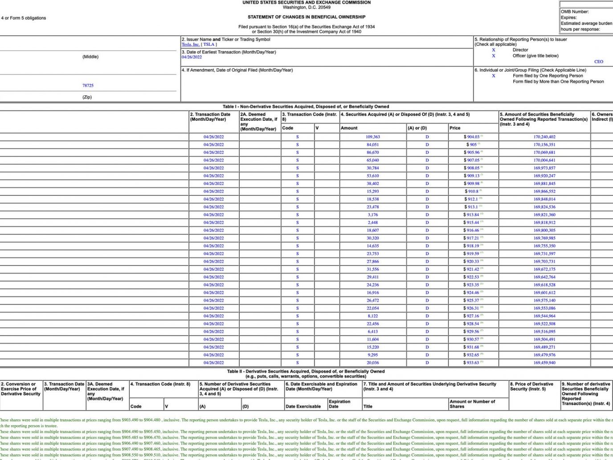Click the price $909.98
The width and height of the screenshot is (613, 460).
click(472, 184)
